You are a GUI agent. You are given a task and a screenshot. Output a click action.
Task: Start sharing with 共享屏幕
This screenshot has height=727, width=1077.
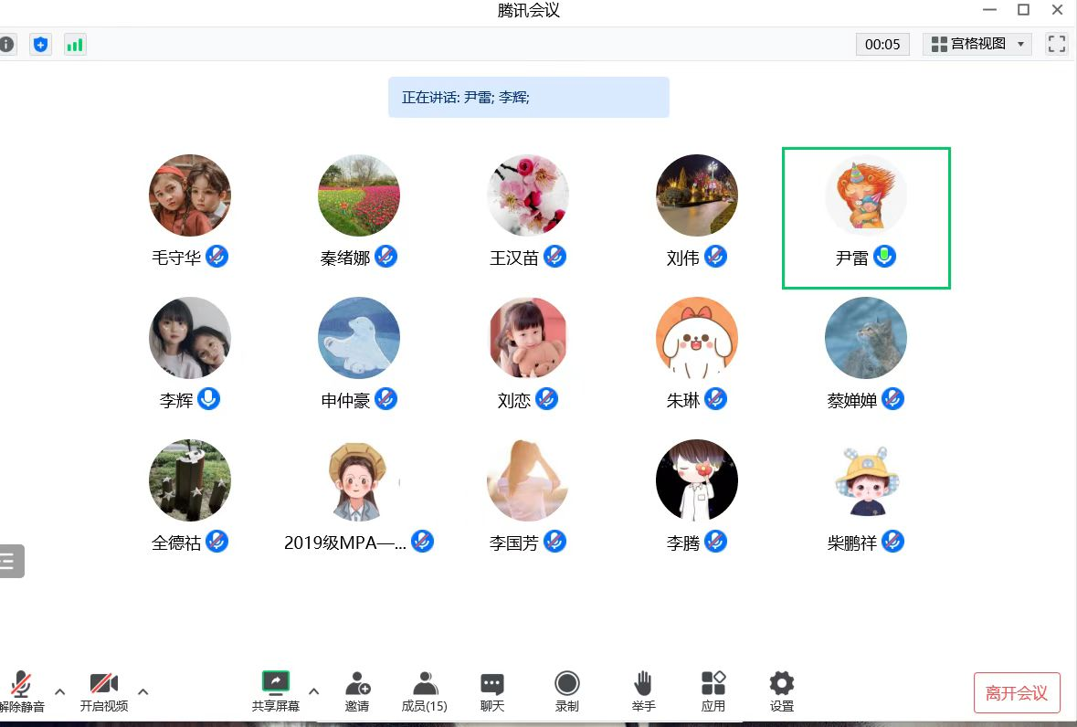click(275, 691)
